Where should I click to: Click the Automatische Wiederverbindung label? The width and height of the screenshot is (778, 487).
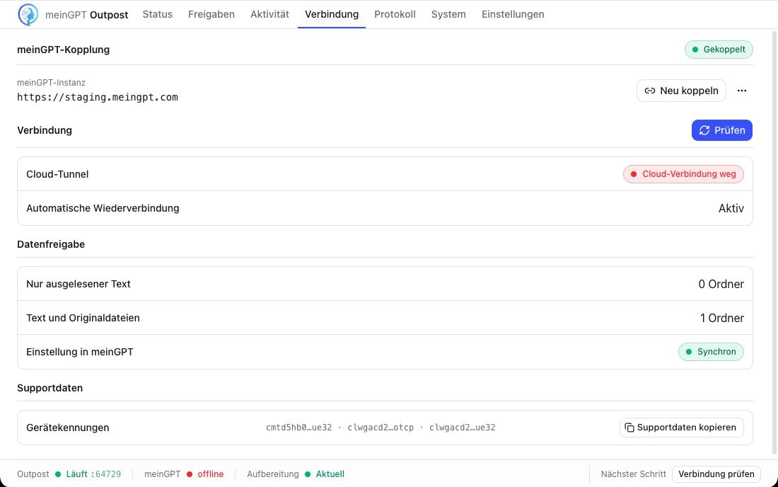(103, 209)
